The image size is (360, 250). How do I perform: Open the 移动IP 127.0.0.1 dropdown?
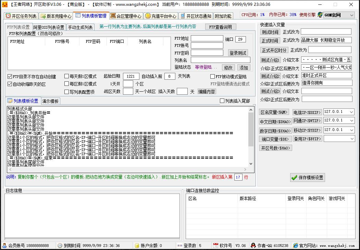pos(351,130)
